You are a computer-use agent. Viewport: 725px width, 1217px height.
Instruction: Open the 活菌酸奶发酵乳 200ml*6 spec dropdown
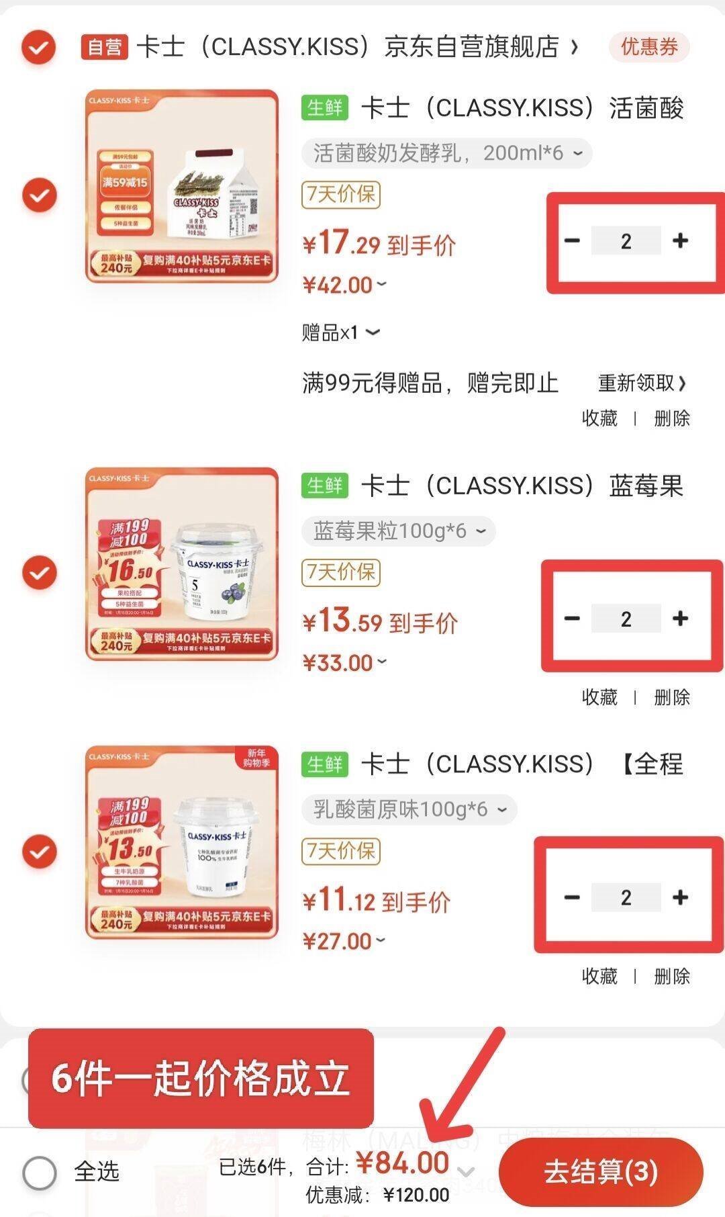click(447, 153)
